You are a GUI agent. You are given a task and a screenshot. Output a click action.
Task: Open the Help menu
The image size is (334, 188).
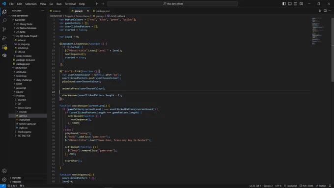pyautogui.click(x=82, y=4)
